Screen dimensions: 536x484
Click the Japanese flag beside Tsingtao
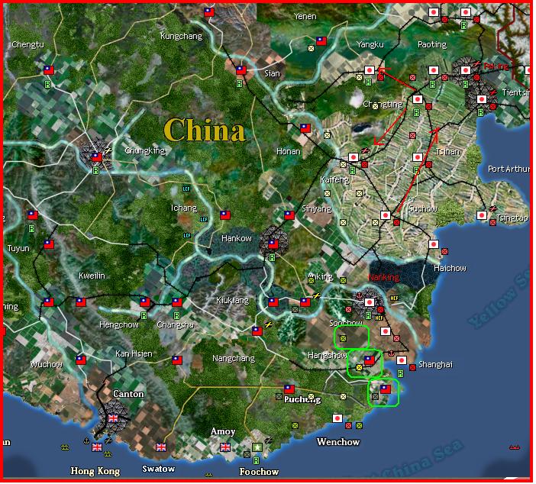click(482, 215)
